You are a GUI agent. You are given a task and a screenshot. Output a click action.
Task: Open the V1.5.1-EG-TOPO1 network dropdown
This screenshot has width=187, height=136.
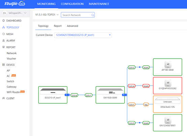pos(47,15)
